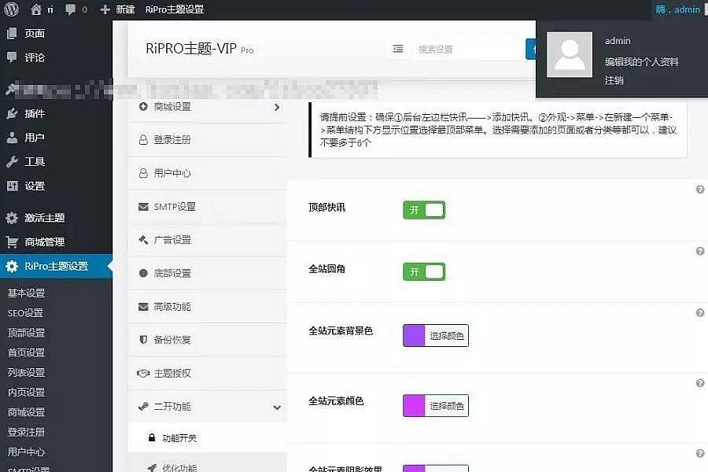Viewport: 708px width, 472px height.
Task: Select 基本设置 in the WordPress sidebar submenu
Action: click(26, 293)
